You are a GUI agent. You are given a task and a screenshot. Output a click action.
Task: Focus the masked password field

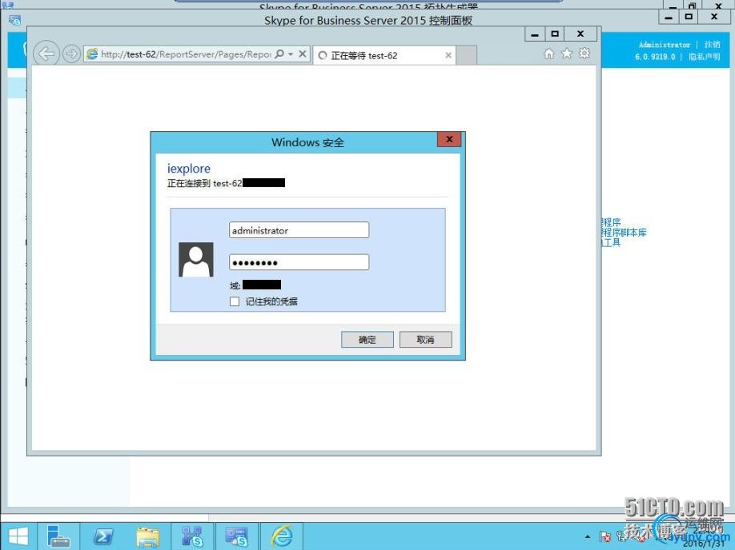(x=299, y=262)
